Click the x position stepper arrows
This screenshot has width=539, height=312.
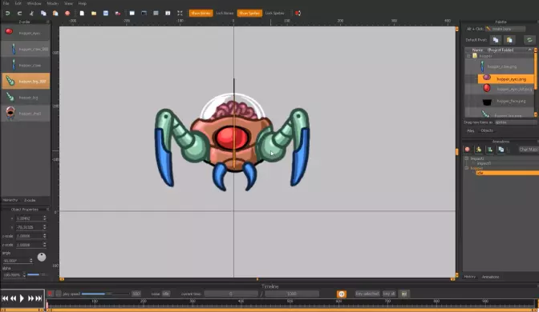[44, 218]
